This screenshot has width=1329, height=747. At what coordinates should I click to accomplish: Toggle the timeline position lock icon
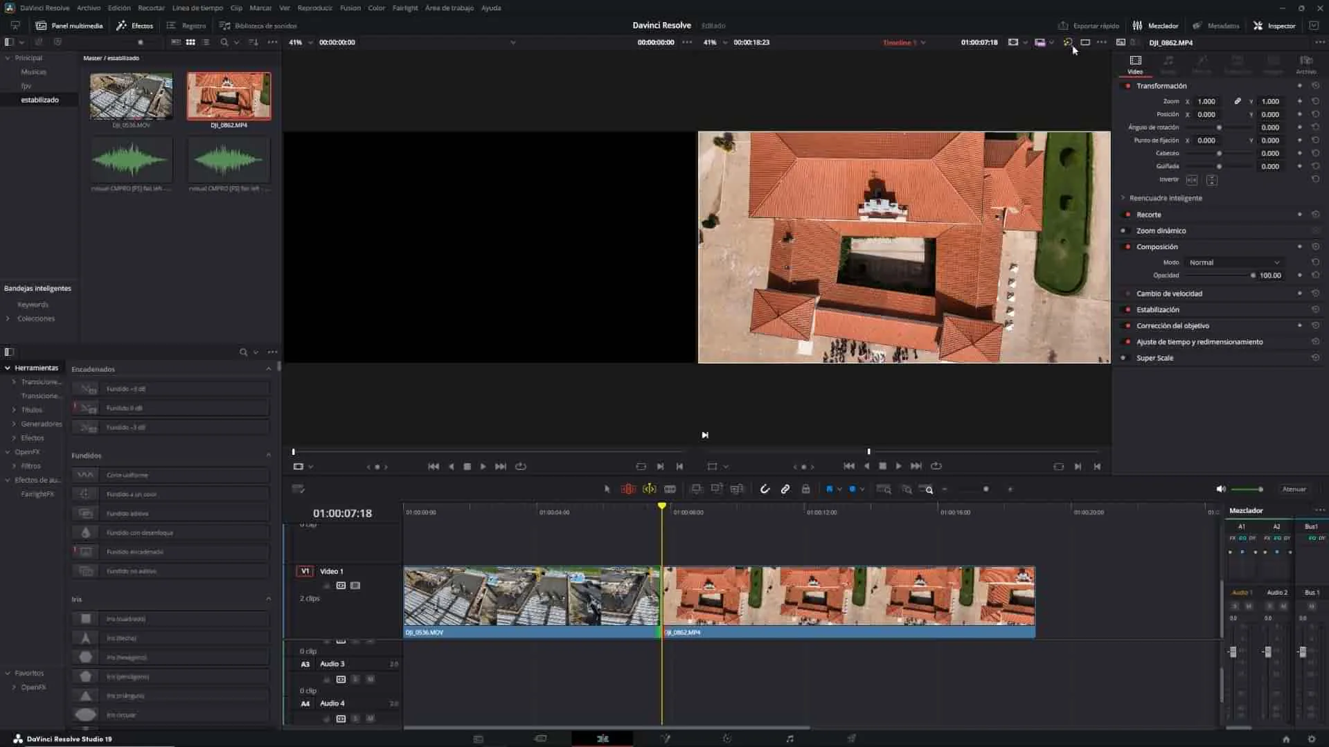pyautogui.click(x=805, y=489)
